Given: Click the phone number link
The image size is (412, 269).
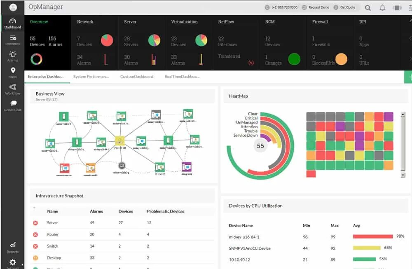Looking at the screenshot, I should pyautogui.click(x=281, y=7).
